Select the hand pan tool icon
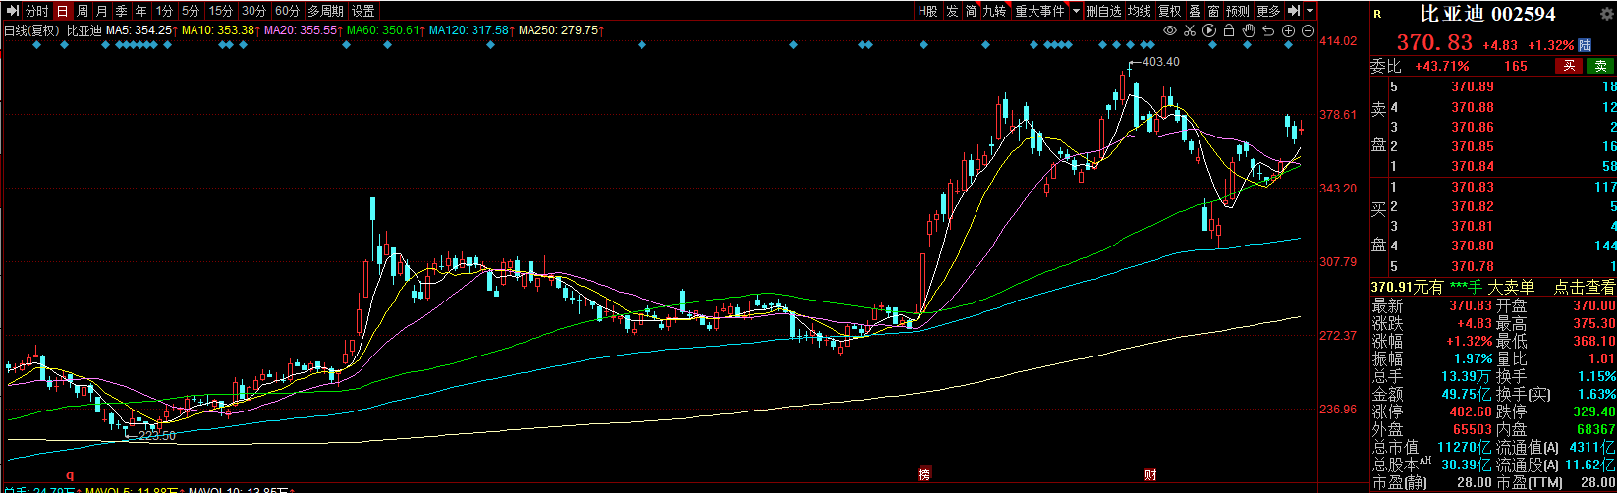Image resolution: width=1617 pixels, height=493 pixels. pos(1249,30)
